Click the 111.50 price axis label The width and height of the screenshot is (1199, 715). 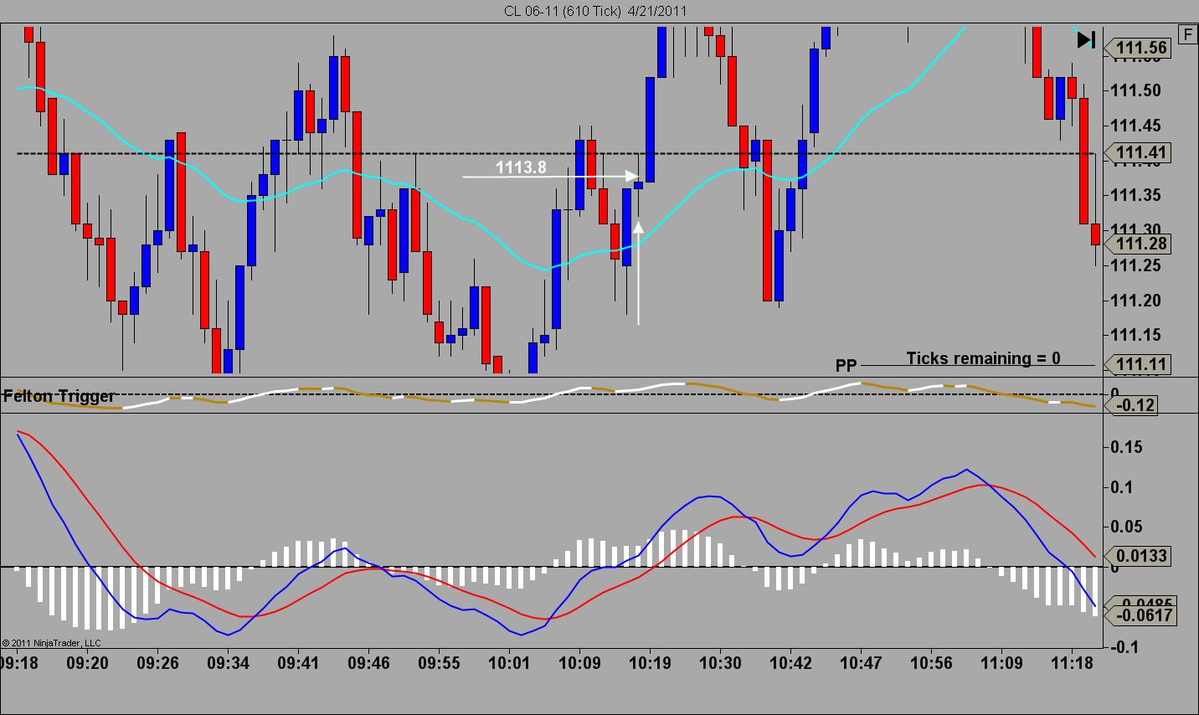[1137, 90]
